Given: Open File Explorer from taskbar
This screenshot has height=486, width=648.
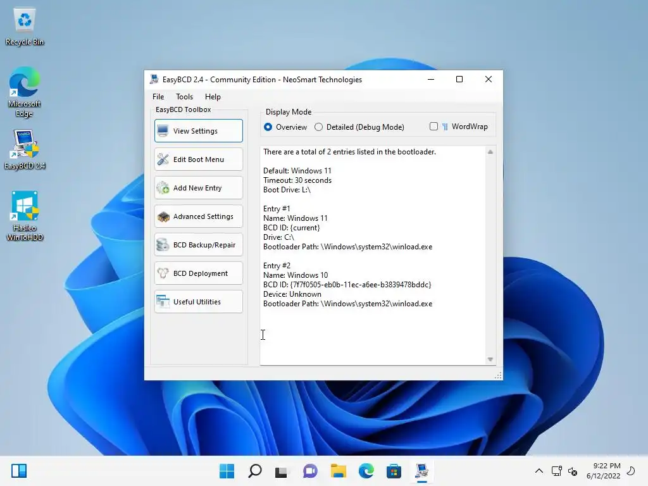Looking at the screenshot, I should 338,471.
